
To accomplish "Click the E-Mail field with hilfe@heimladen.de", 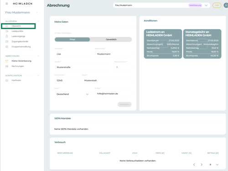I will pyautogui.click(x=113, y=94).
